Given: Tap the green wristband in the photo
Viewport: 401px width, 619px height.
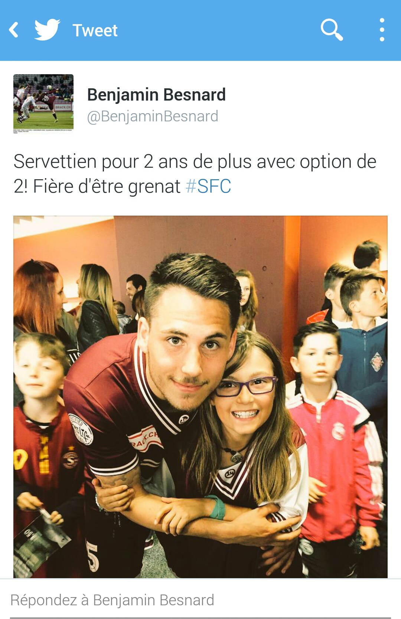Looking at the screenshot, I should 216,508.
